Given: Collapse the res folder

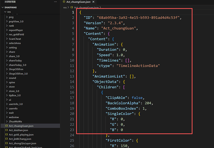Looking at the screenshot, I should tap(5, 12).
